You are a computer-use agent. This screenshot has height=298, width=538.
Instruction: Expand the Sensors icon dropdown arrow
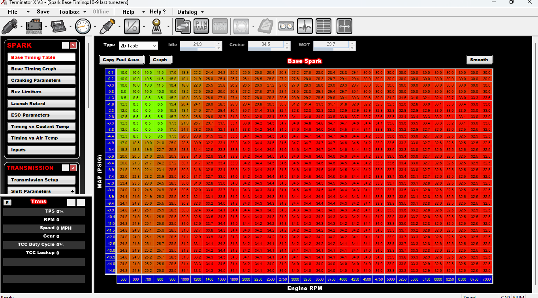click(x=46, y=27)
